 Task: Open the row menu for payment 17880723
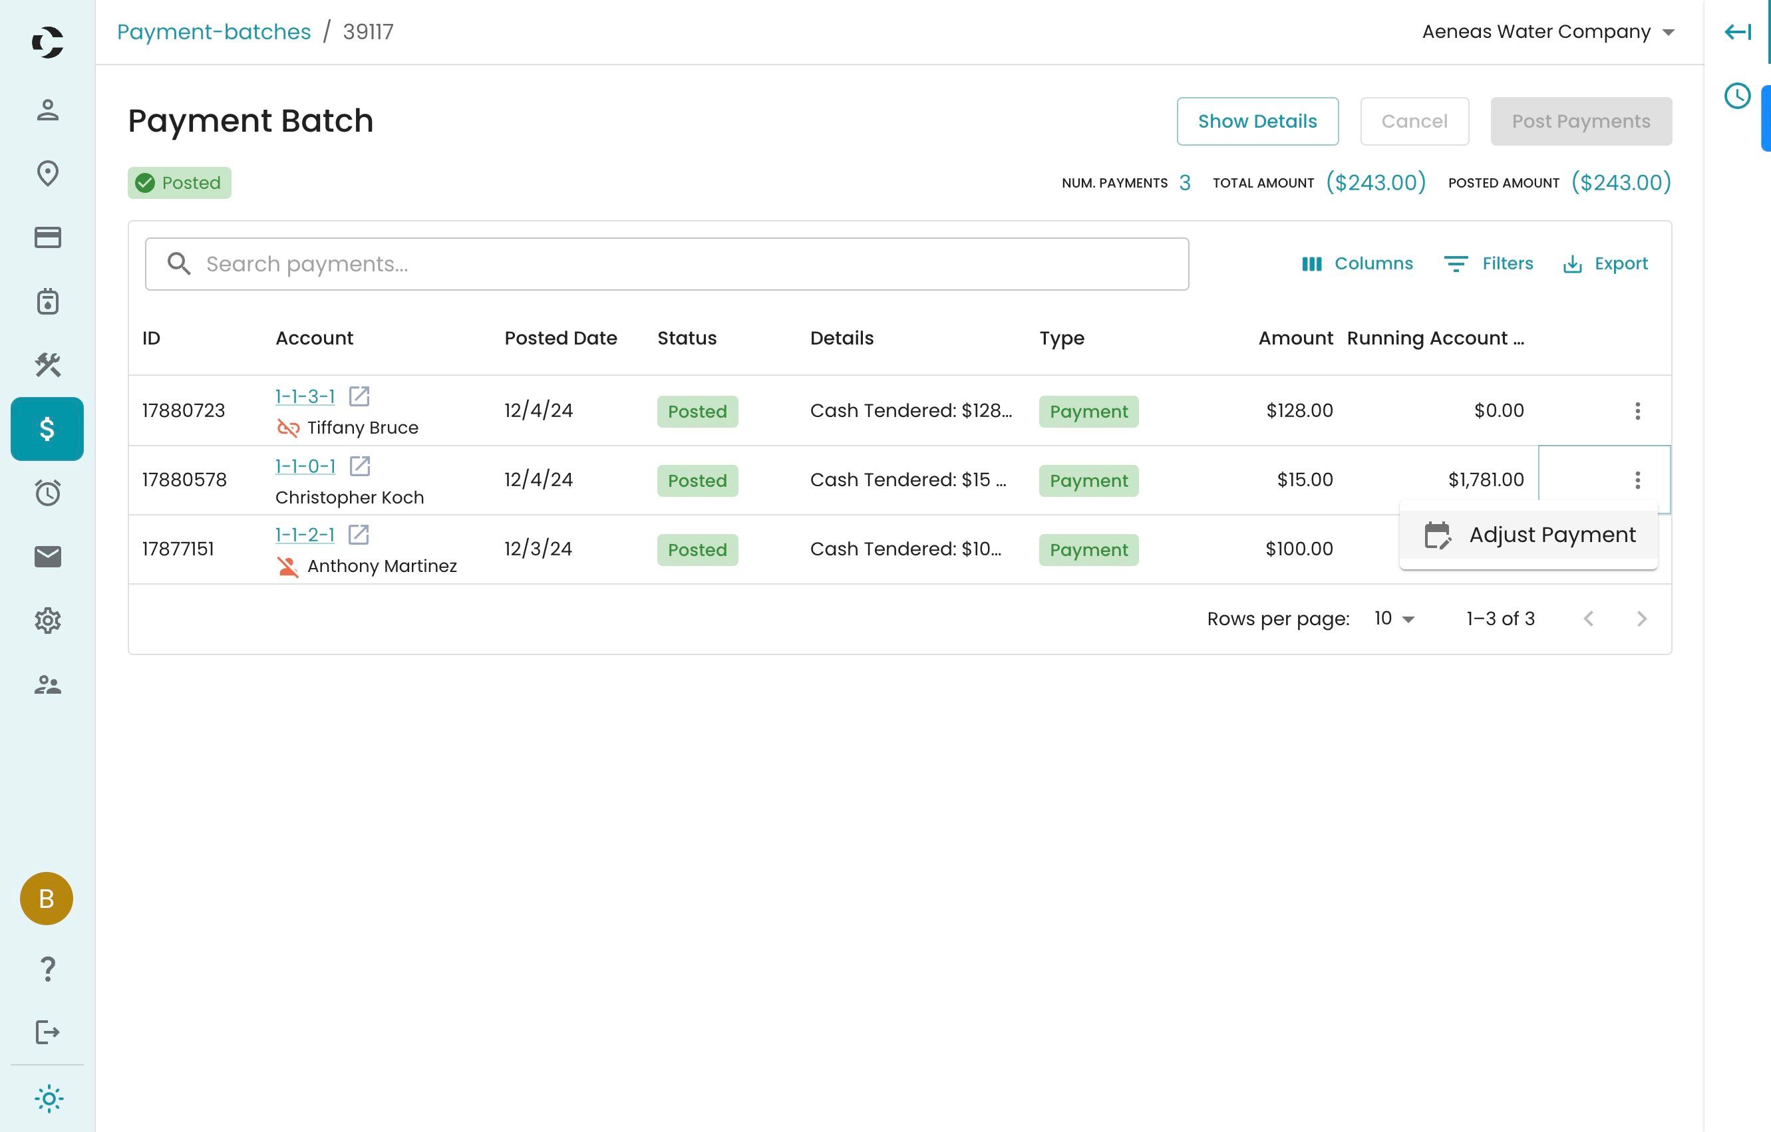point(1637,411)
